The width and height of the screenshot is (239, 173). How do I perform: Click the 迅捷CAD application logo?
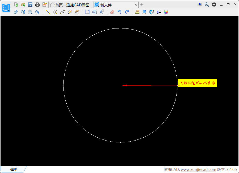click(6, 8)
